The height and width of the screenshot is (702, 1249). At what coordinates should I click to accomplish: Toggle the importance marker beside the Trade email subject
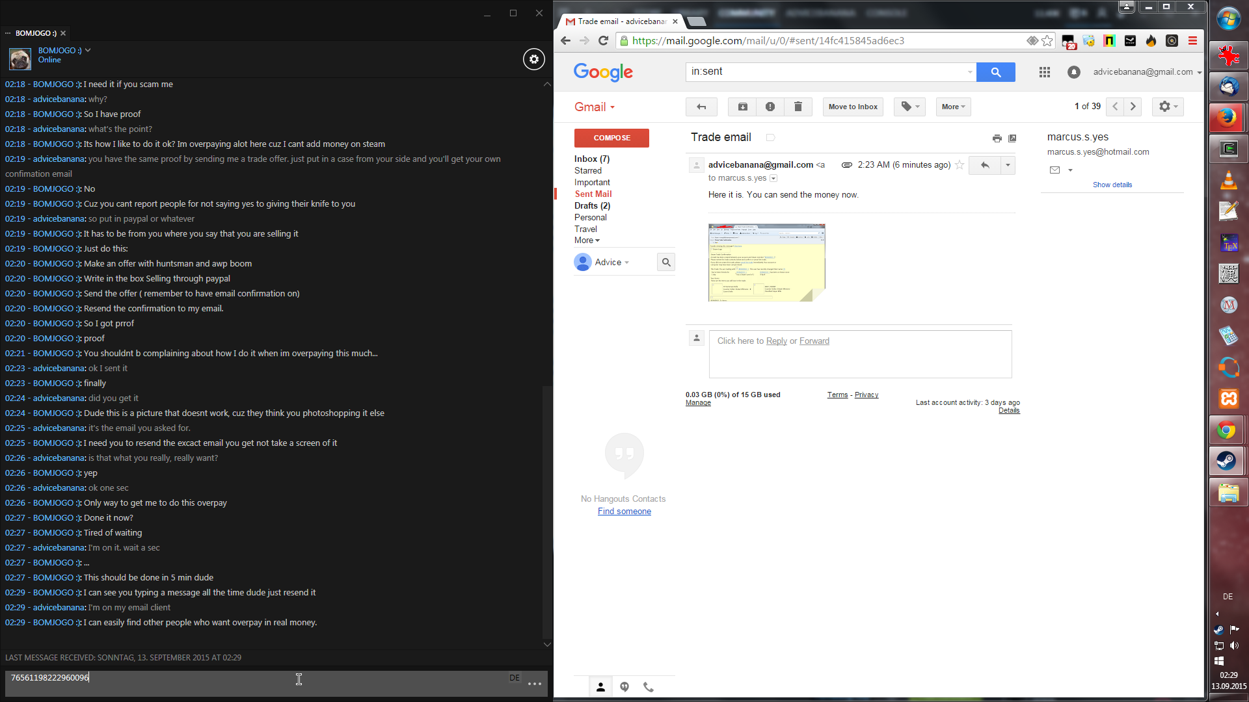771,138
